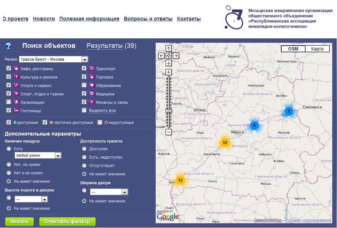Uncheck the частично доступные checkbox

pyautogui.click(x=45, y=122)
